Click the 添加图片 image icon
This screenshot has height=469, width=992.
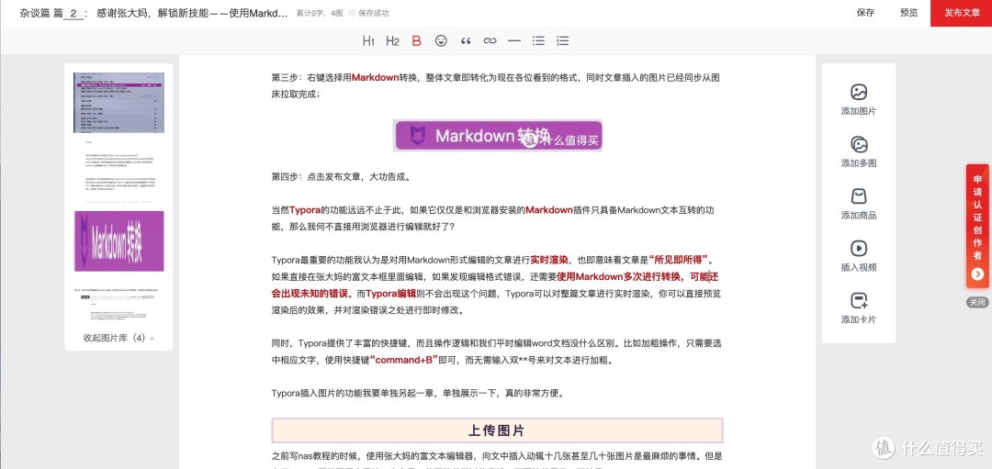[859, 93]
